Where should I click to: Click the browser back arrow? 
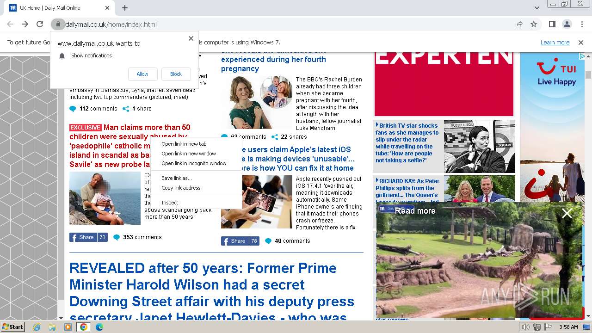10,25
